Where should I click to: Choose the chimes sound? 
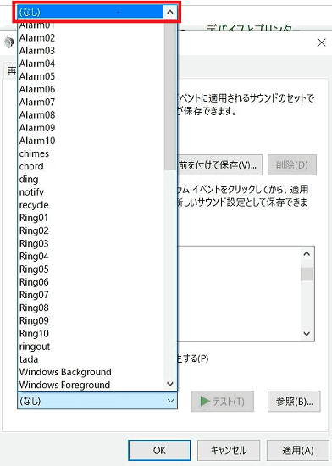[x=91, y=153]
